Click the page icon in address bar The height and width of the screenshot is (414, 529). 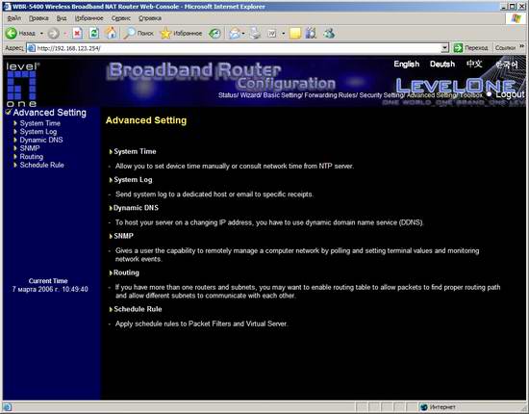tap(32, 48)
